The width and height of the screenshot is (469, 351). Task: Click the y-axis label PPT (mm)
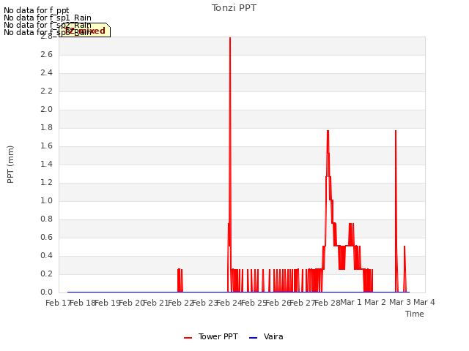[x=10, y=164]
